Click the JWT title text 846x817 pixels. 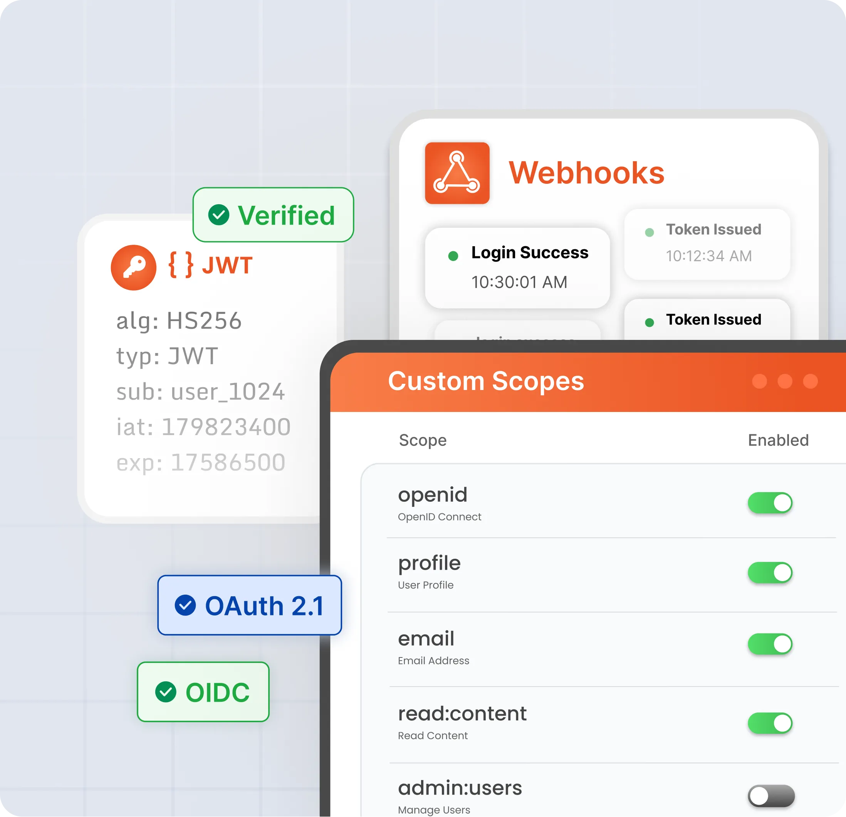[227, 265]
